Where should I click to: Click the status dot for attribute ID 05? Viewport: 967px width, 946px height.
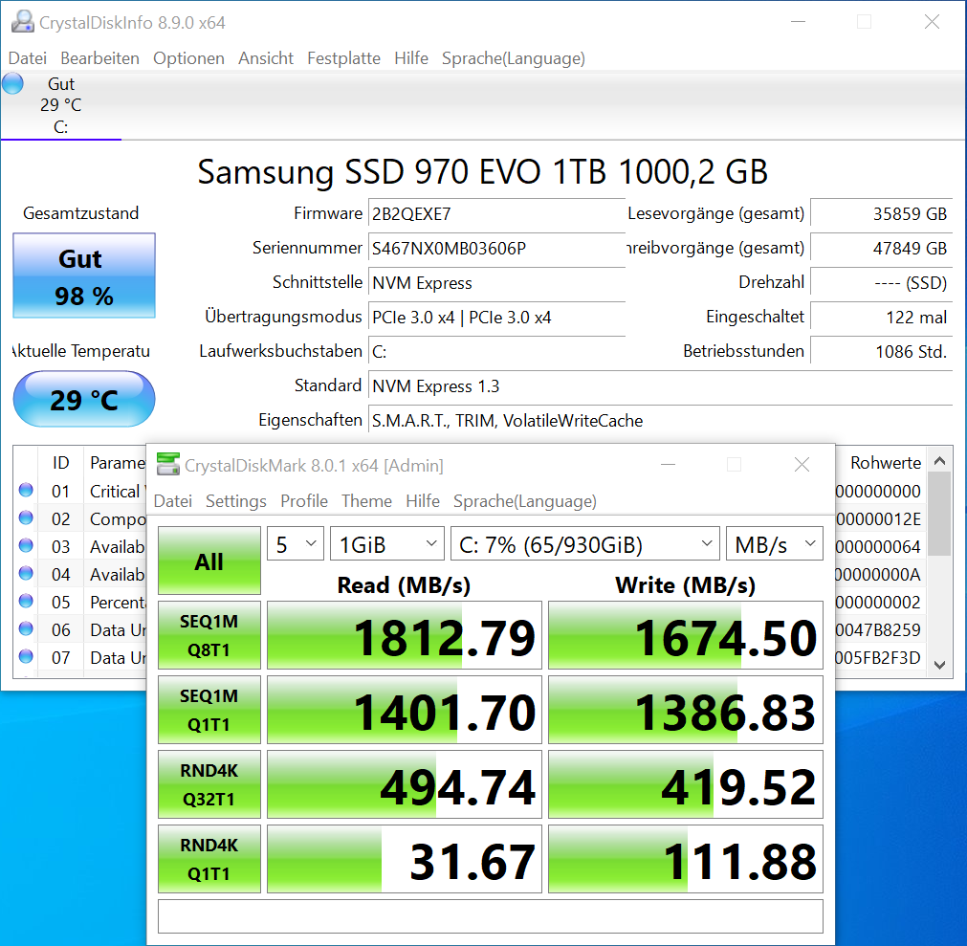click(x=26, y=601)
